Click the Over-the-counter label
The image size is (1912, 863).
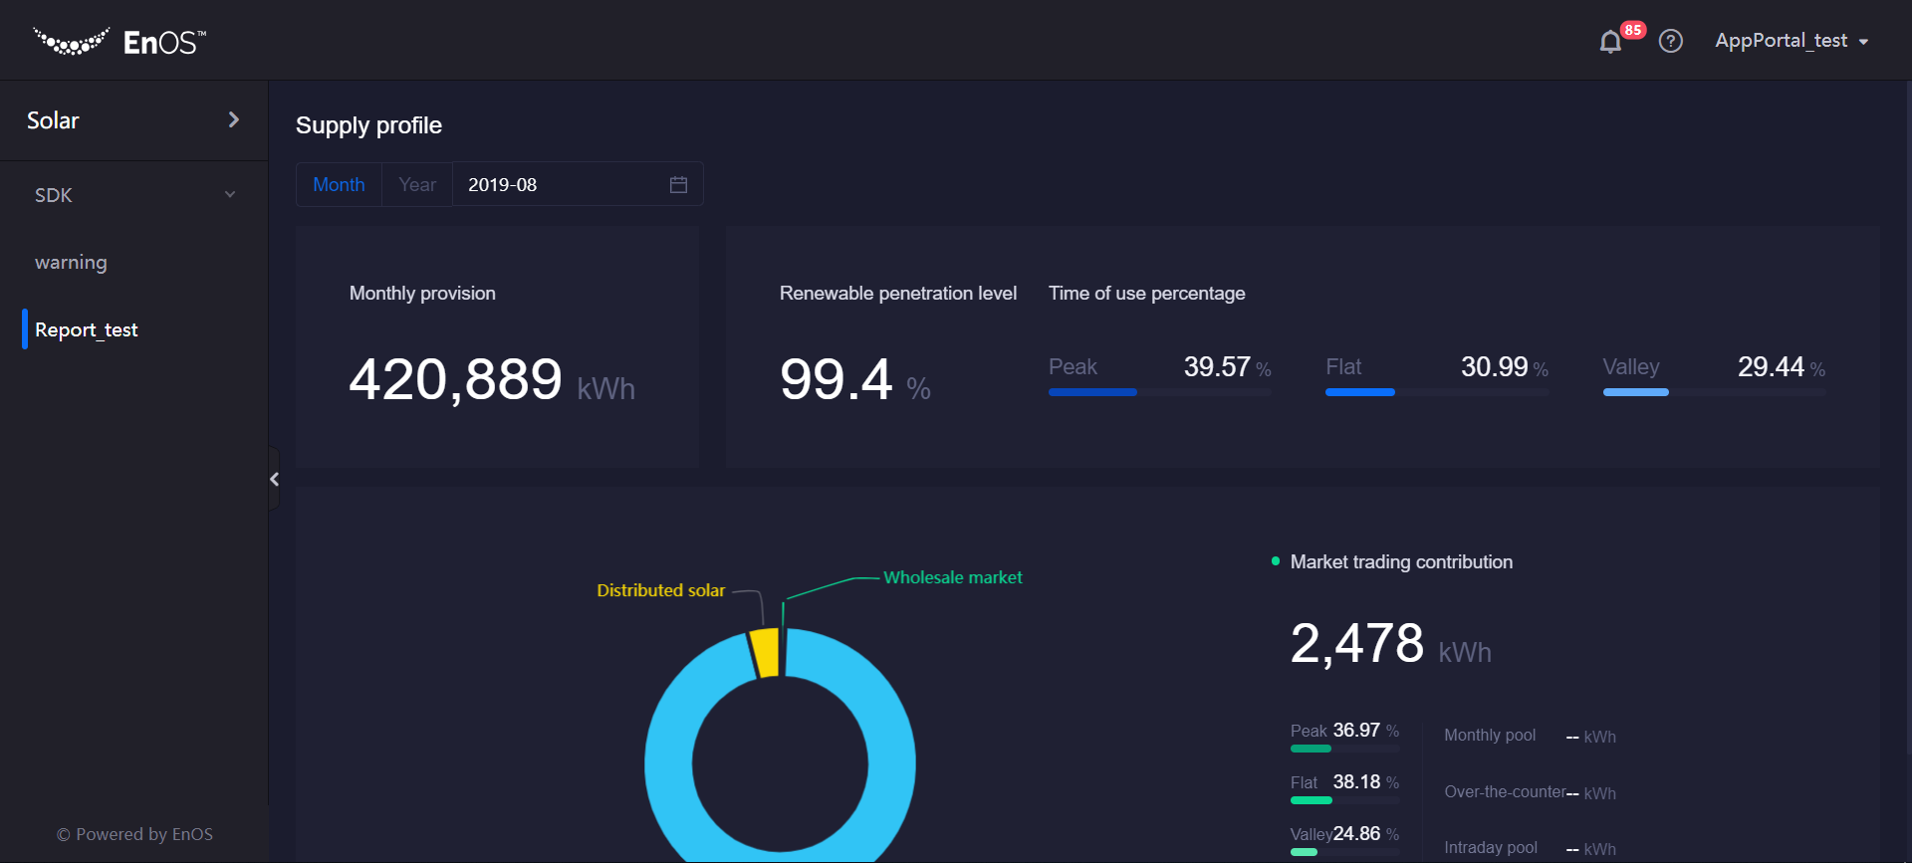[1505, 792]
